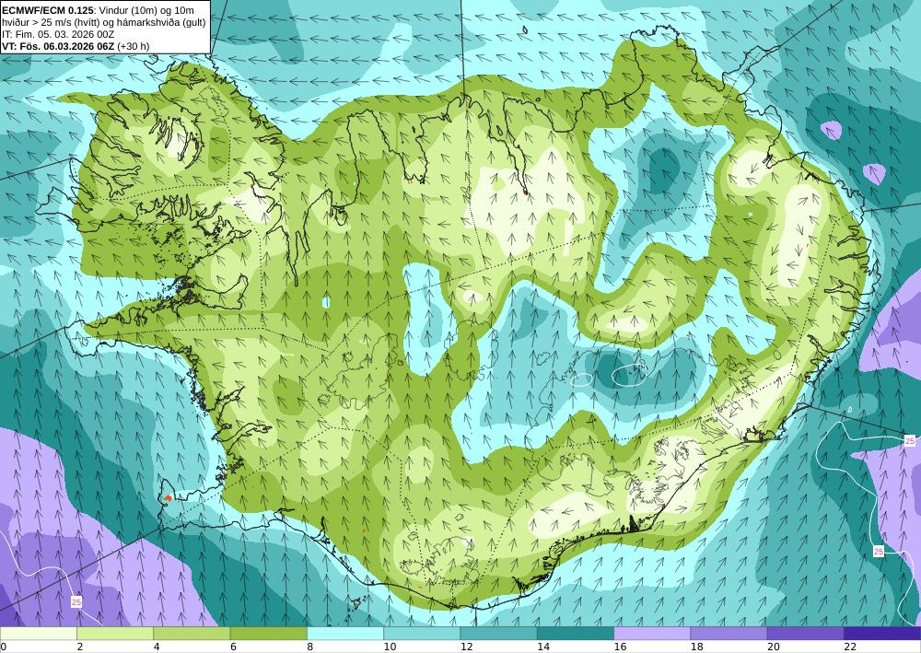The height and width of the screenshot is (653, 921).
Task: Pick the teal 12–14 m/s legend swatch
Action: click(498, 633)
